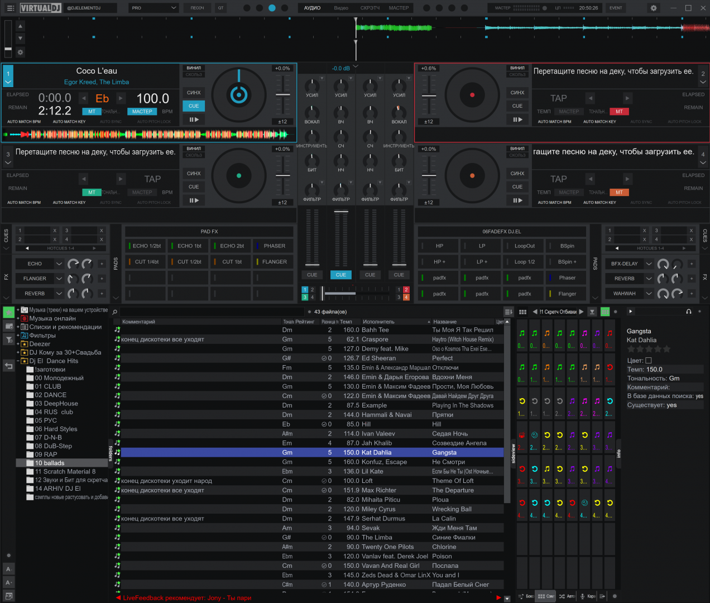The image size is (710, 603).
Task: Expand Музыка онлайн tree node
Action: pyautogui.click(x=18, y=318)
